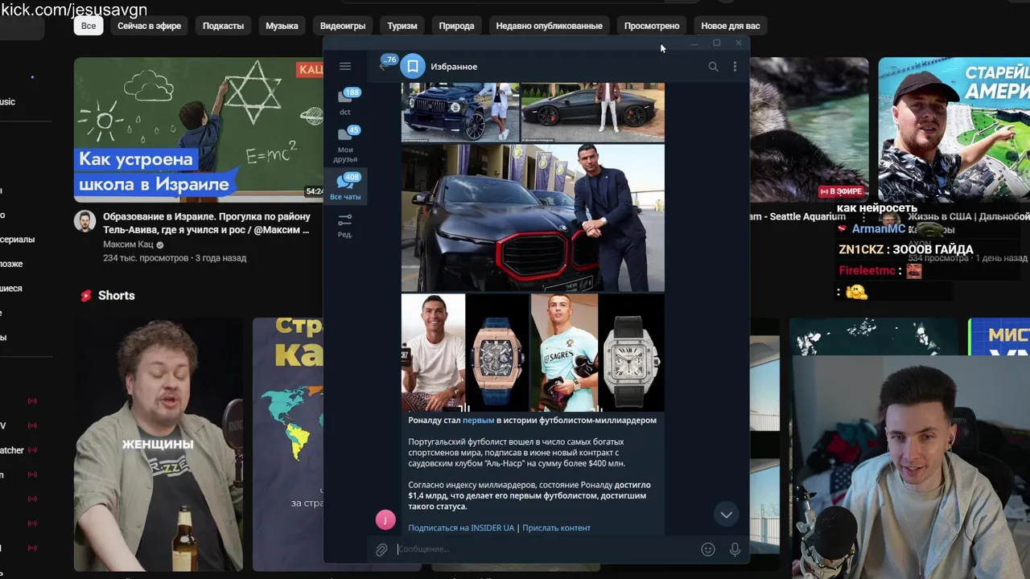
Task: Open the ЖЕНЩИНЫ Shorts video
Action: point(159,444)
